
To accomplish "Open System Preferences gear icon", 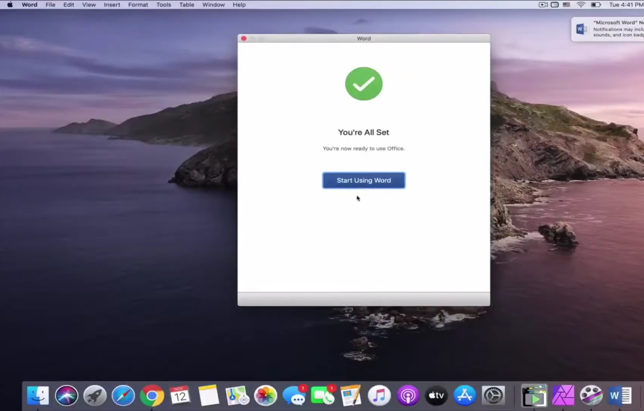I will click(493, 396).
